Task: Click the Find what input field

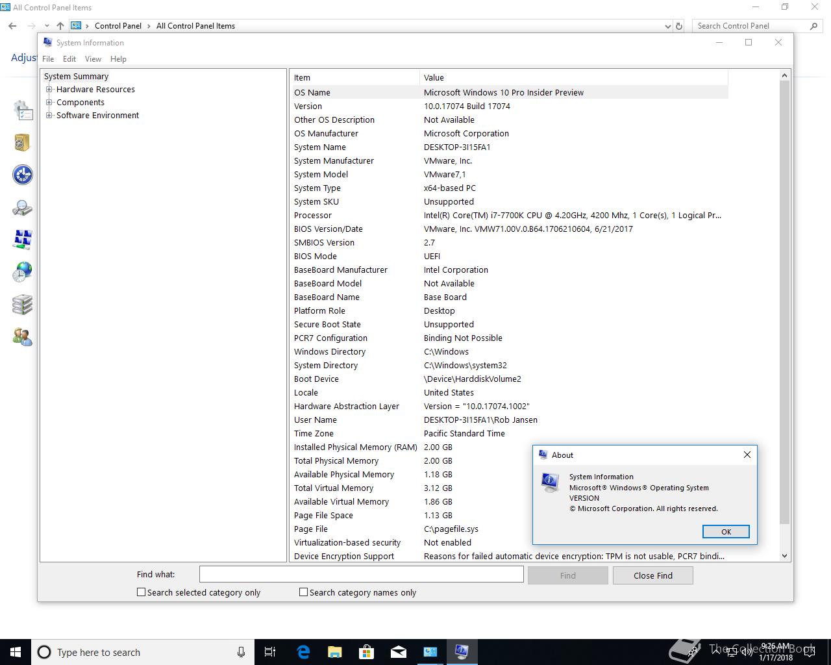Action: click(361, 574)
